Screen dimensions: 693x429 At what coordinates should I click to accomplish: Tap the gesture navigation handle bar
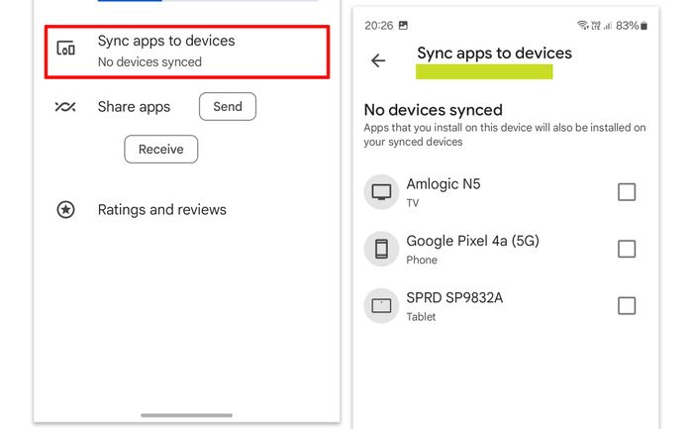tap(186, 415)
